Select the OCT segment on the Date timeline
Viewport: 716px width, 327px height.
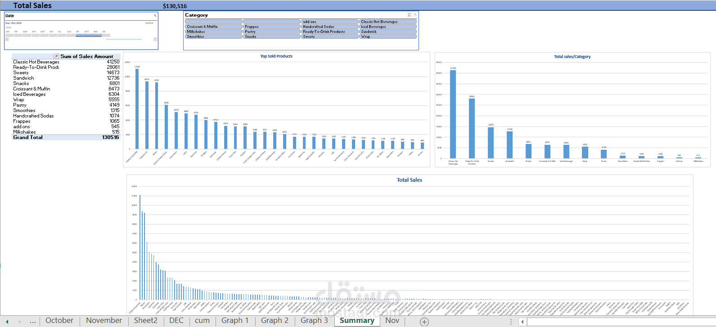point(88,35)
